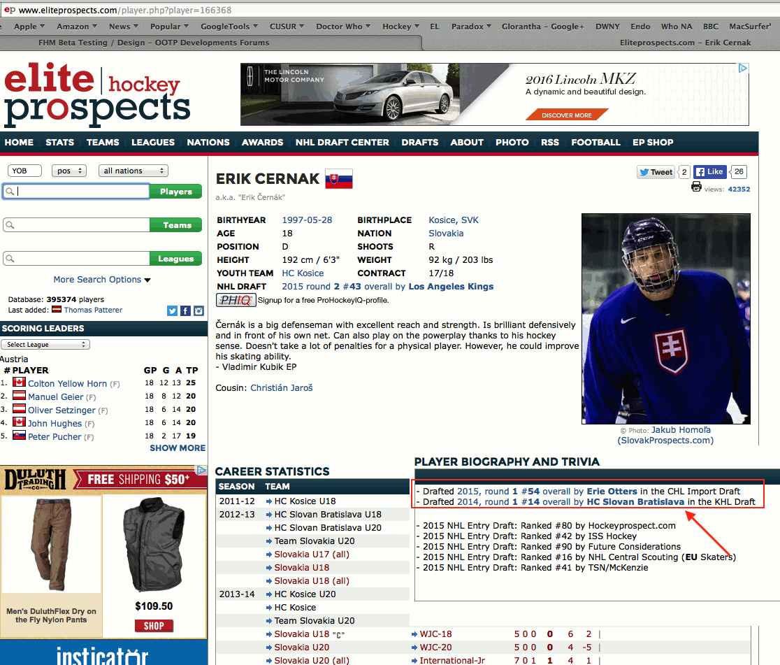The width and height of the screenshot is (780, 665).
Task: Click the flag beside Peter Pucher
Action: point(20,436)
